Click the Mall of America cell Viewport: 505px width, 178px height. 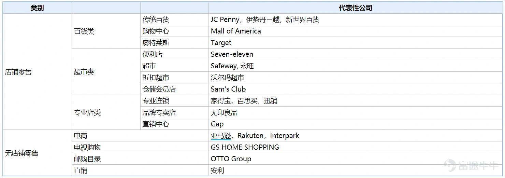click(x=356, y=31)
